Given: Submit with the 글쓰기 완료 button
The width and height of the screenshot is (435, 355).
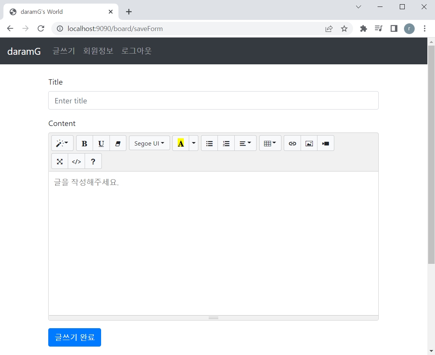Looking at the screenshot, I should click(x=75, y=337).
